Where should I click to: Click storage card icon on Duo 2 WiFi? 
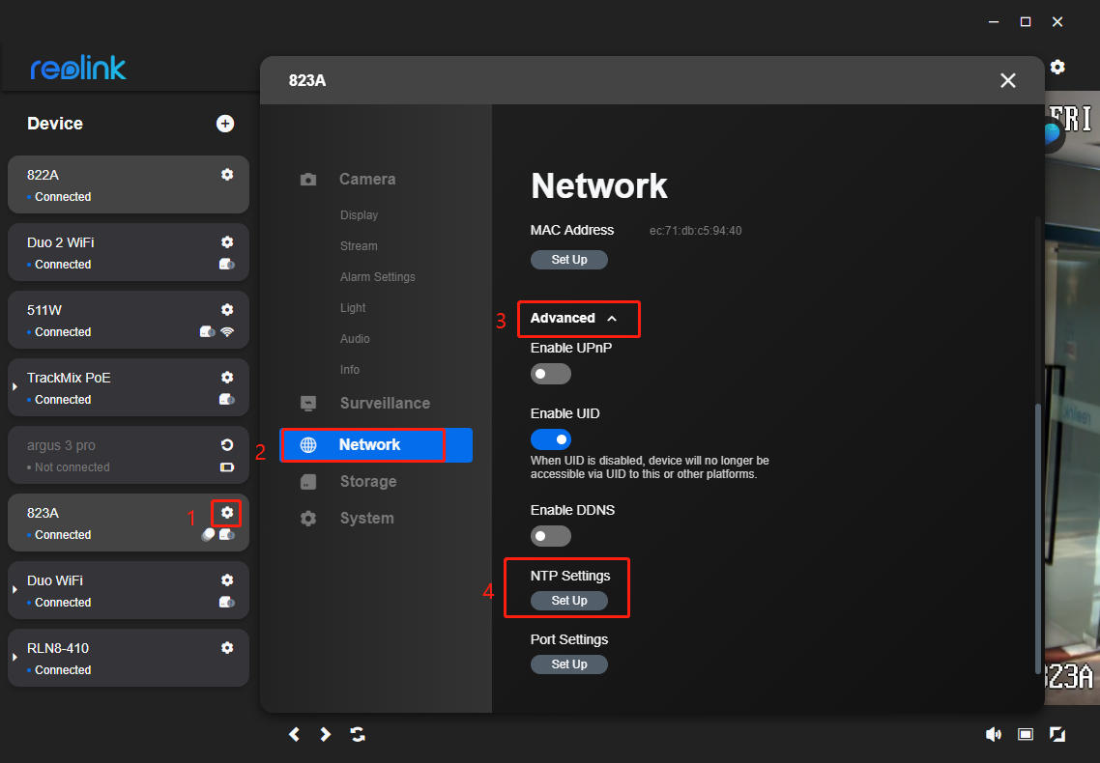pyautogui.click(x=226, y=264)
